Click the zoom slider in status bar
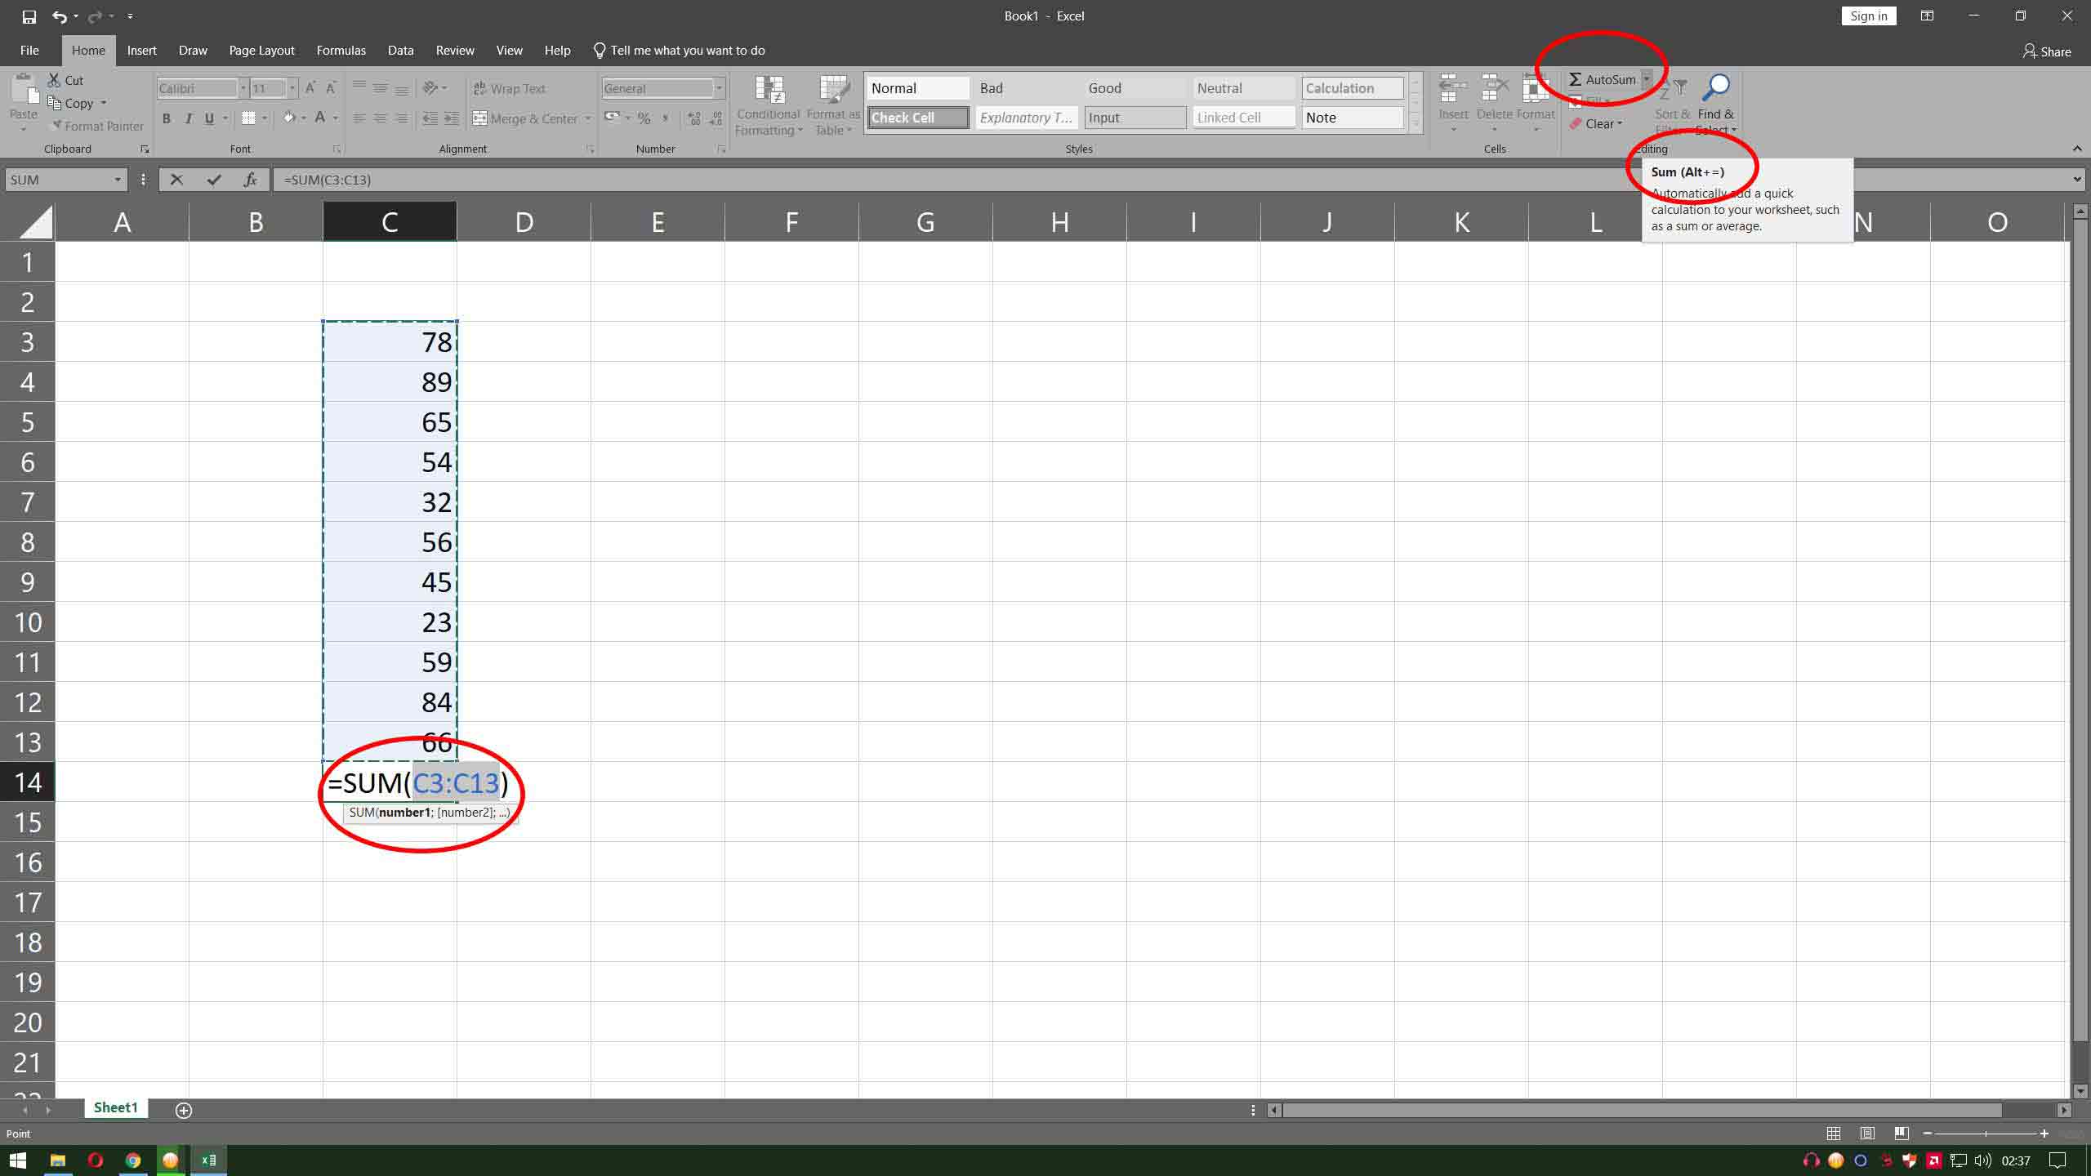This screenshot has height=1176, width=2091. pos(1986,1134)
